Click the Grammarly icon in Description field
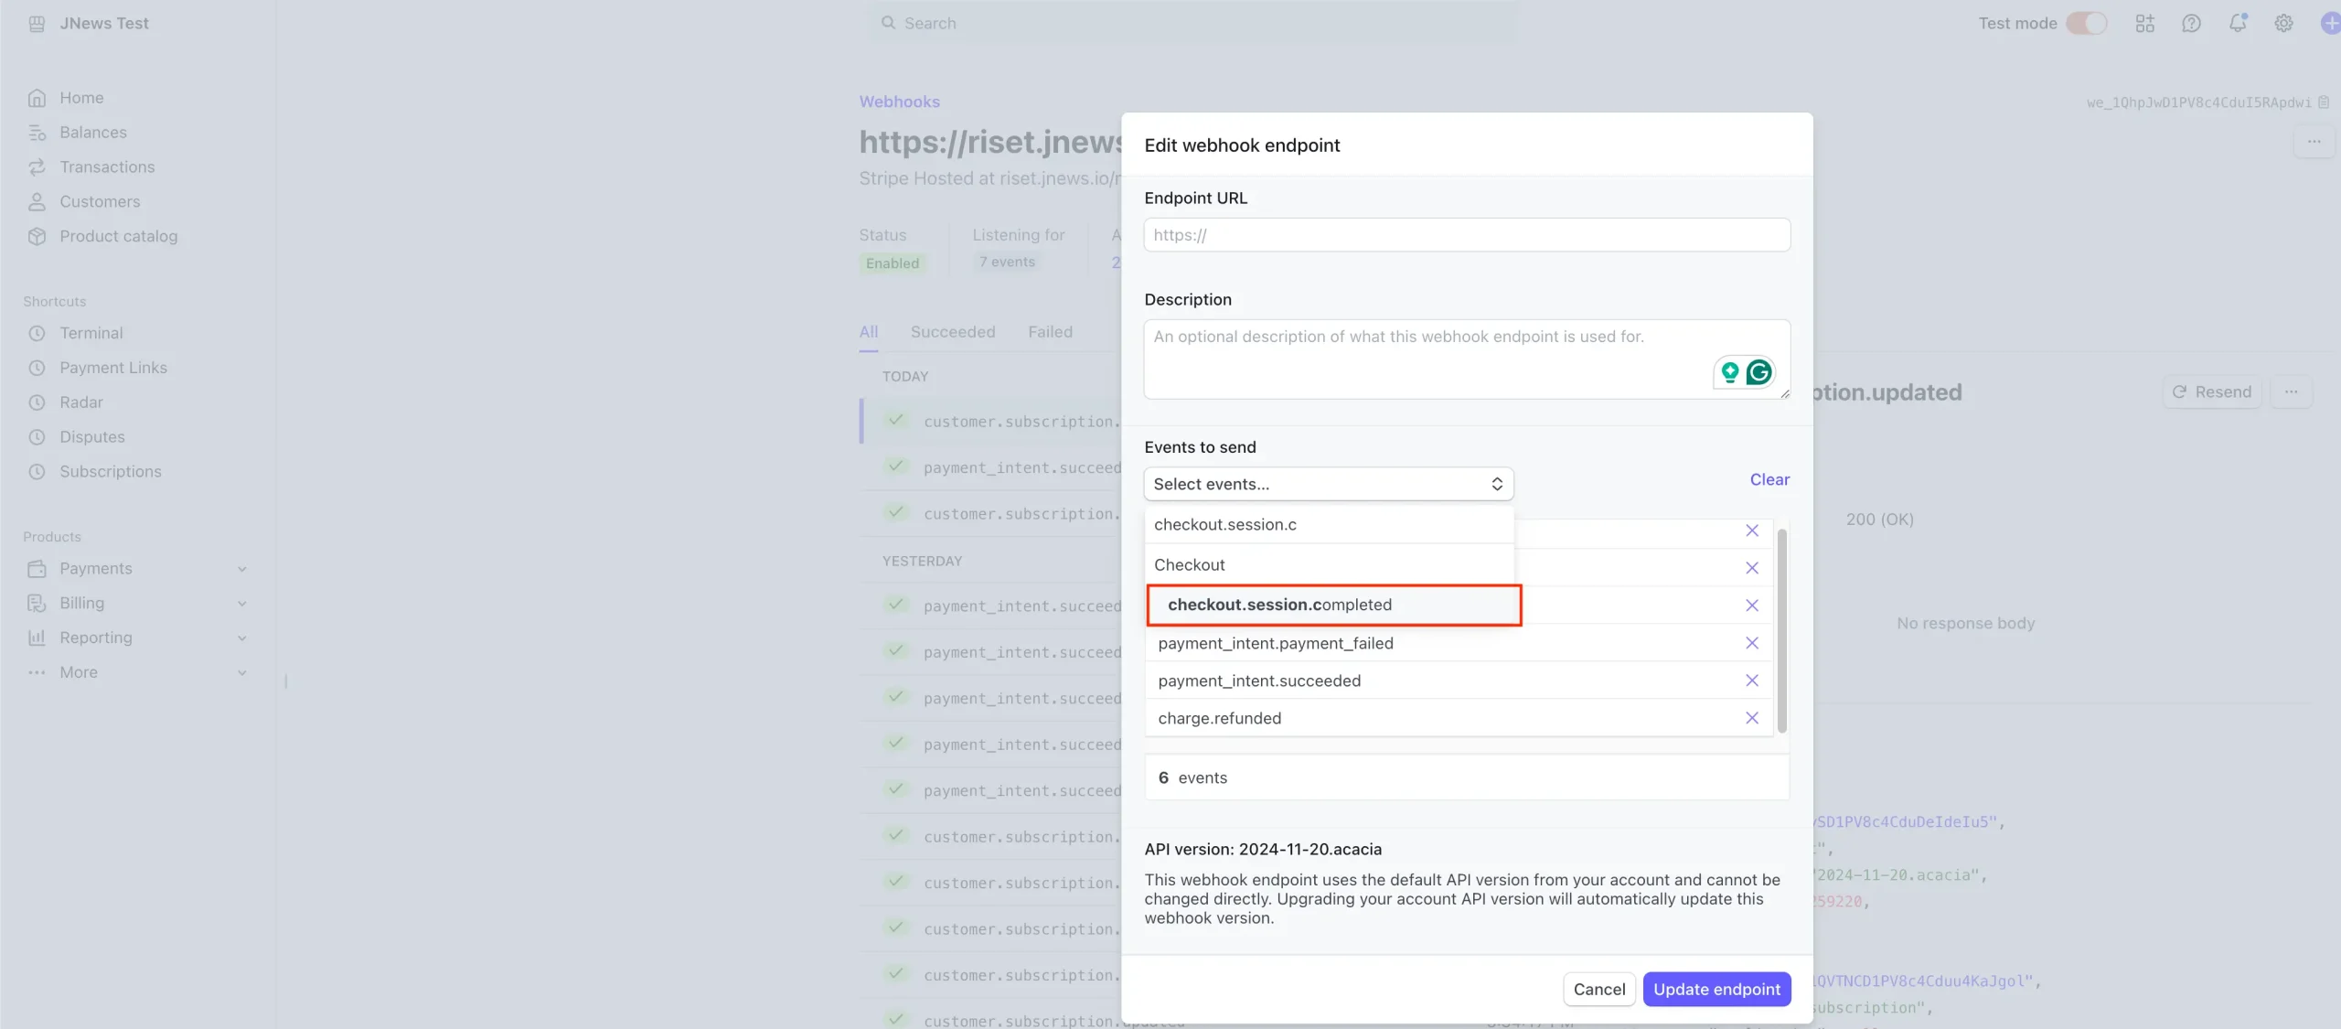 click(x=1758, y=372)
